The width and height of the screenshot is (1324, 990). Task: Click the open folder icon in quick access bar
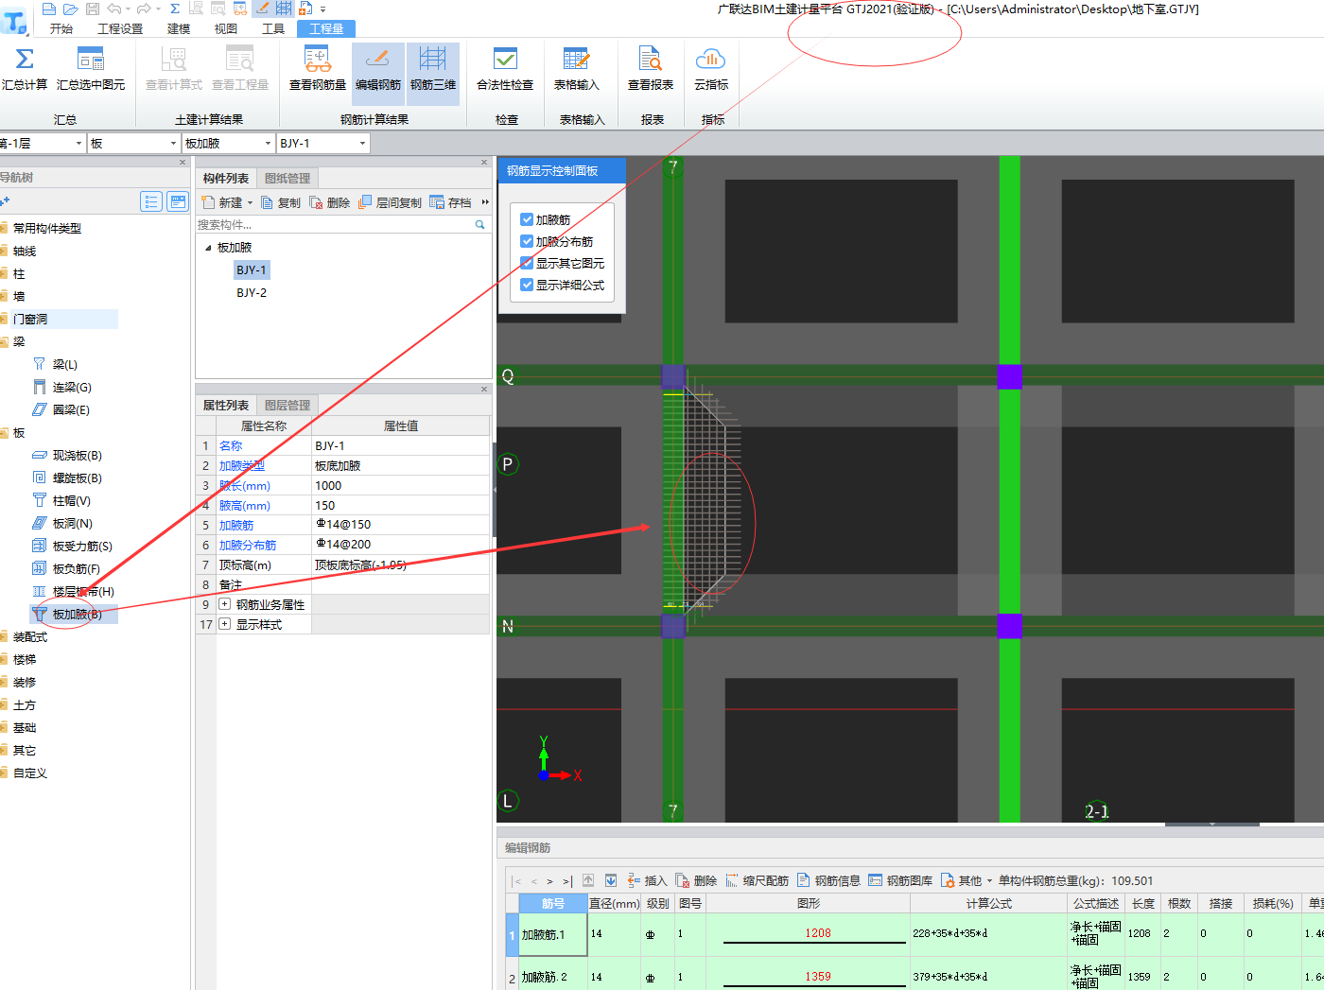(x=70, y=9)
